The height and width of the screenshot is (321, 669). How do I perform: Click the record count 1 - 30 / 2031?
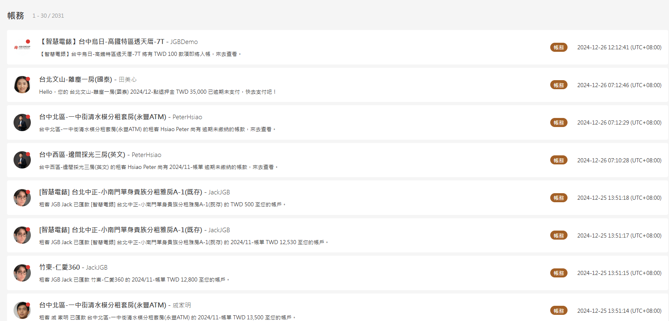48,16
